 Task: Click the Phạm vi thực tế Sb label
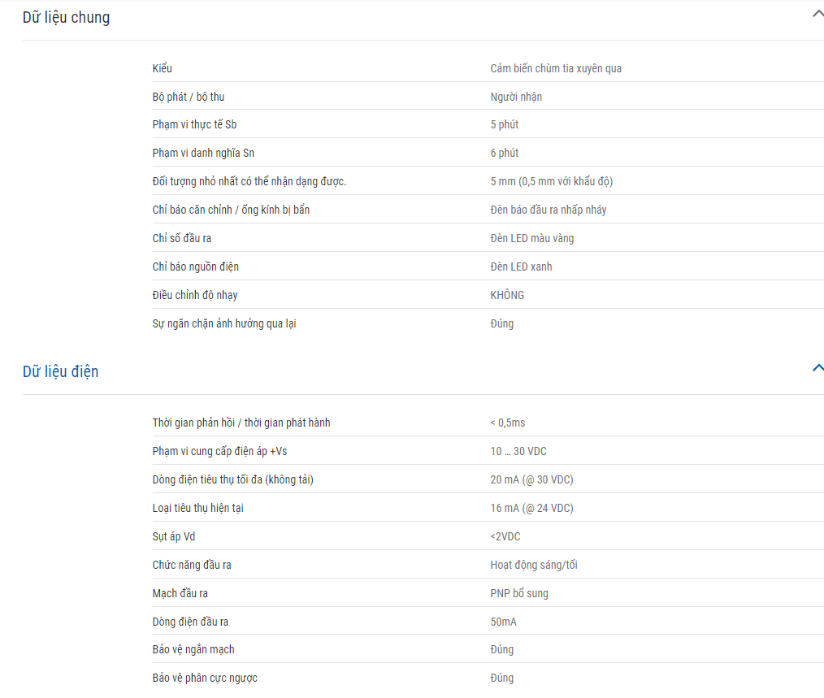(x=194, y=124)
